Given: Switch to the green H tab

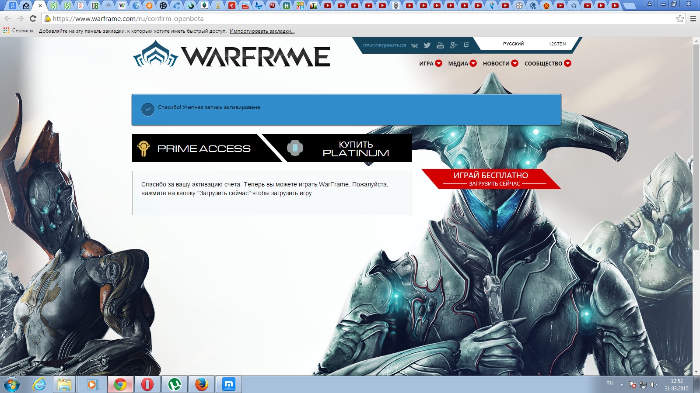Looking at the screenshot, I should 286,6.
